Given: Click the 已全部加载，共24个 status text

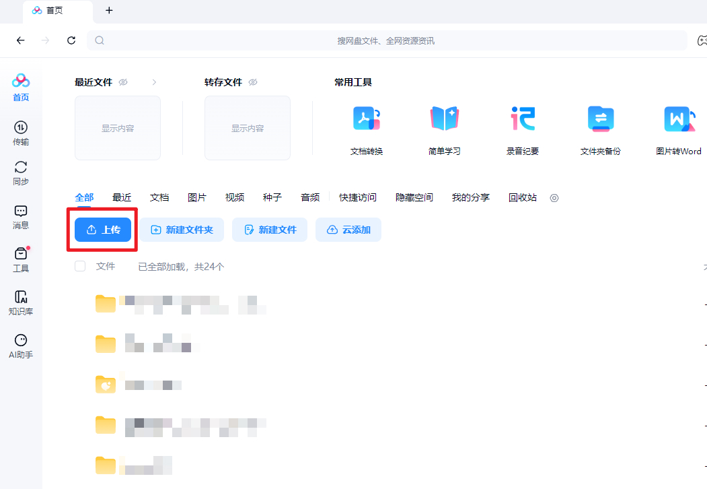Looking at the screenshot, I should coord(181,267).
